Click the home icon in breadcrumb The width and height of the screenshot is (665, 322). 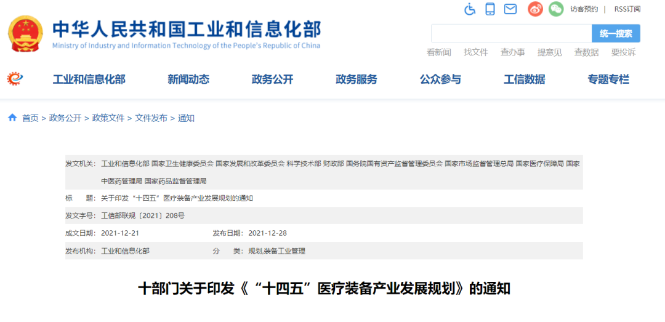coord(12,118)
